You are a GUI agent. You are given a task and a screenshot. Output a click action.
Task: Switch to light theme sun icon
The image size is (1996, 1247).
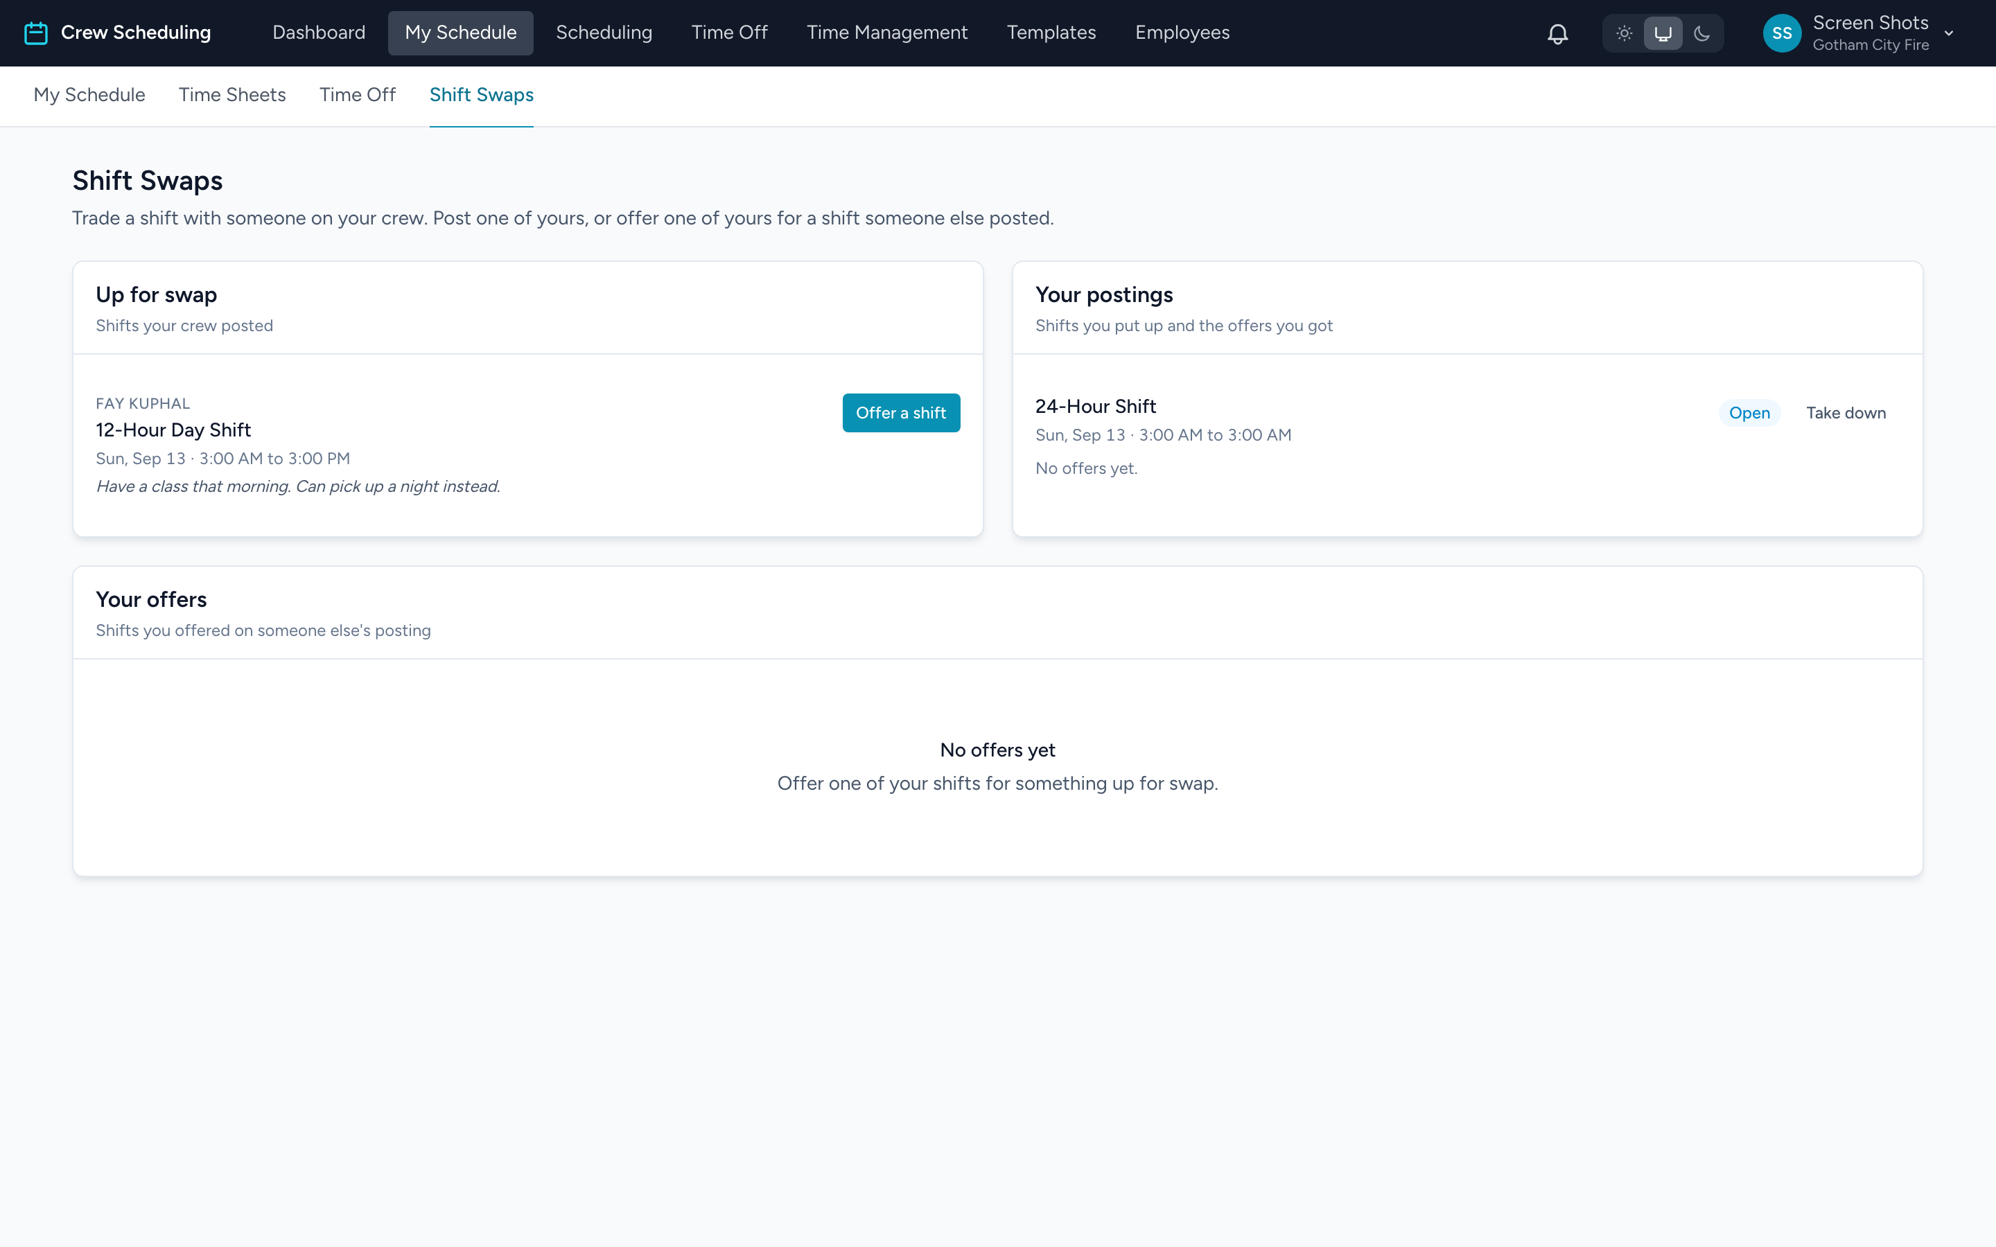(1624, 34)
